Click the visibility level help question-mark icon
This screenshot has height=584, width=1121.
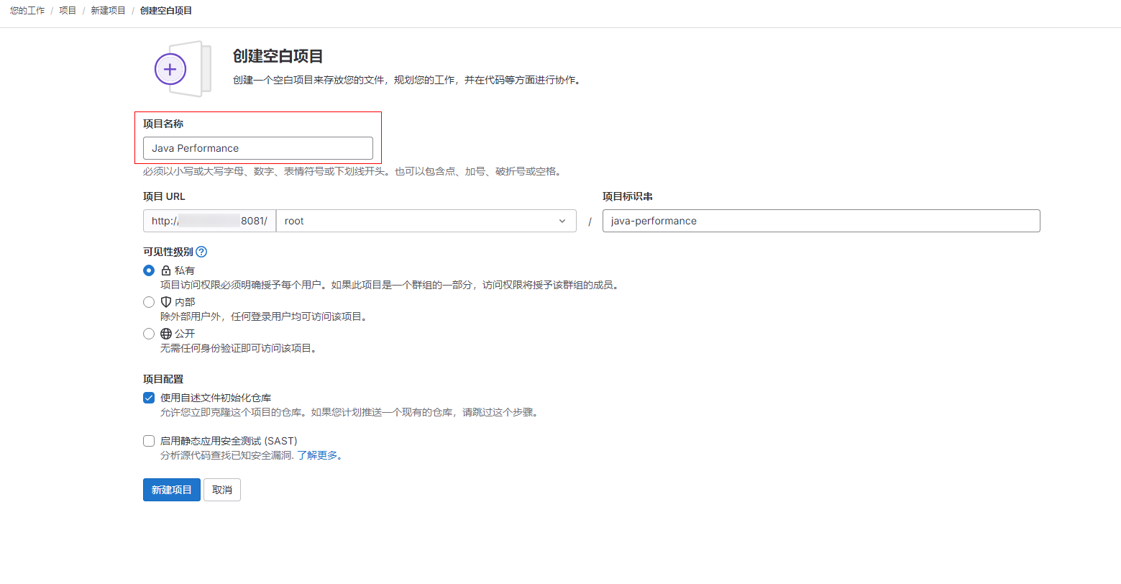click(201, 252)
